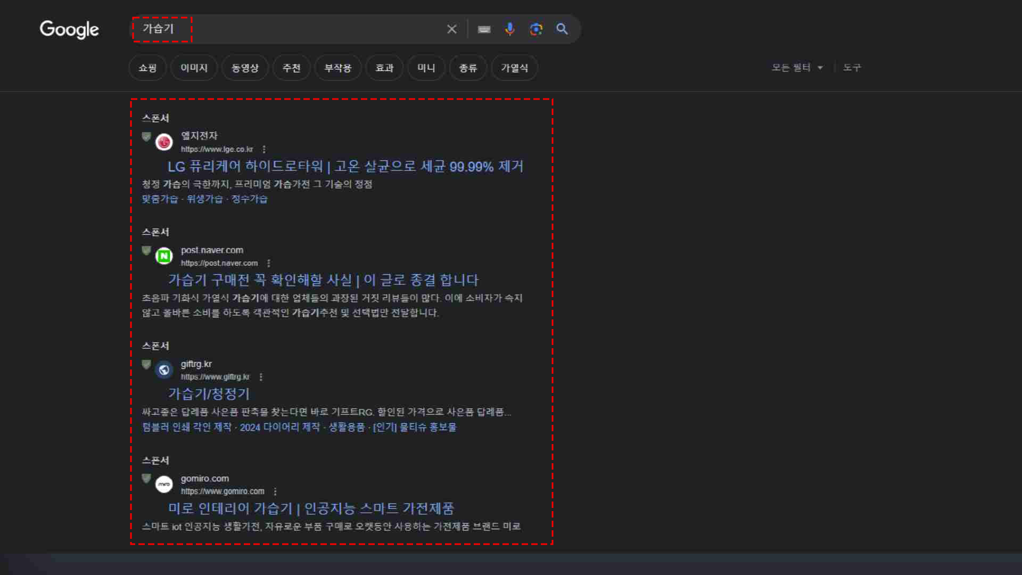Open Google Lens image search

536,29
